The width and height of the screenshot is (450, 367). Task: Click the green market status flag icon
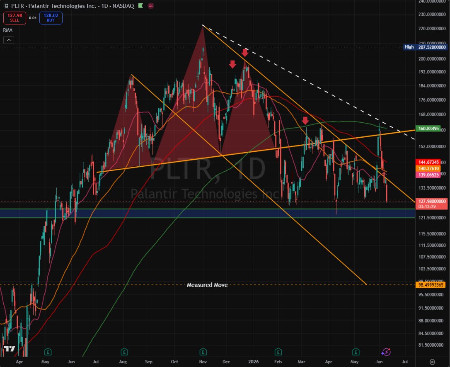(140, 6)
